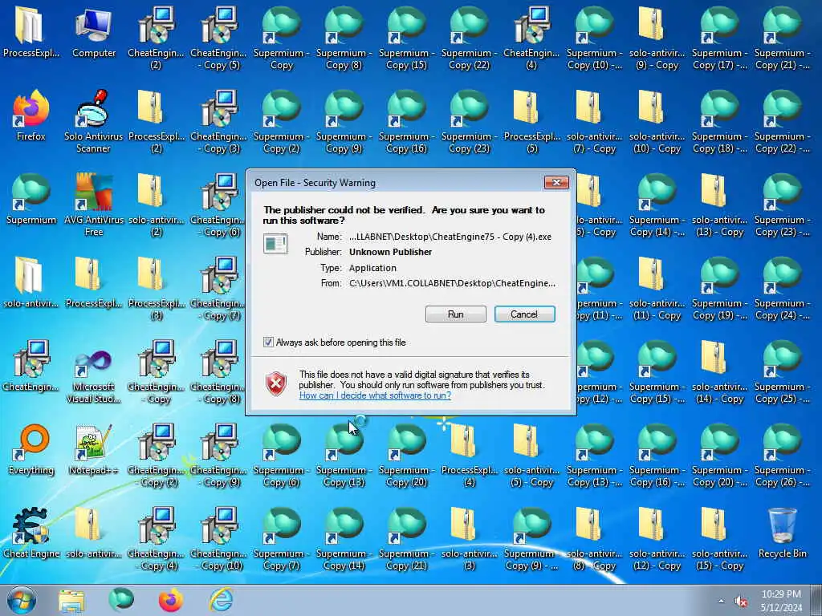Select the Cheat Engine desktop shortcut
The height and width of the screenshot is (616, 822).
[31, 533]
